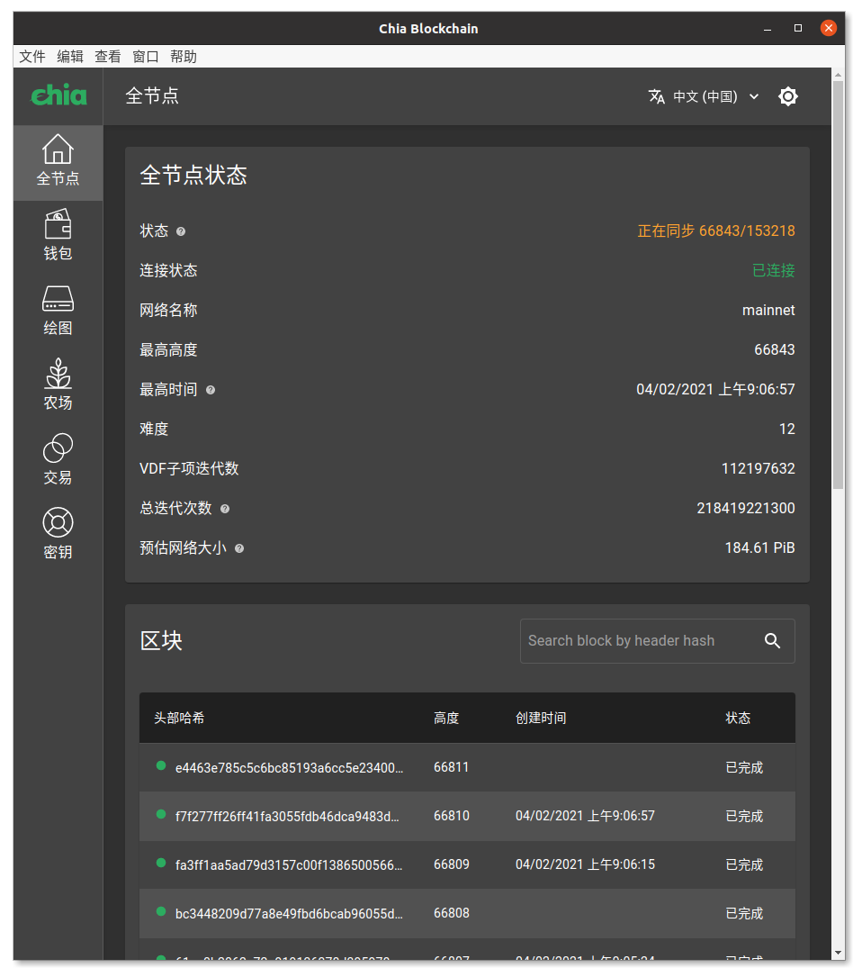Click help icon next to 最高时间
Image resolution: width=862 pixels, height=977 pixels.
click(x=211, y=390)
